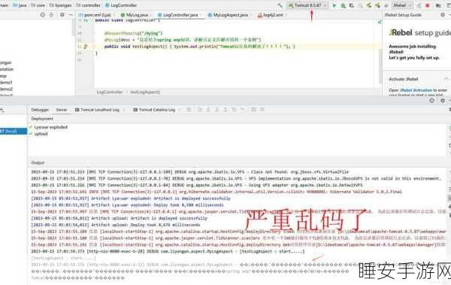Toggle the upload deployment checkmark

[31, 134]
